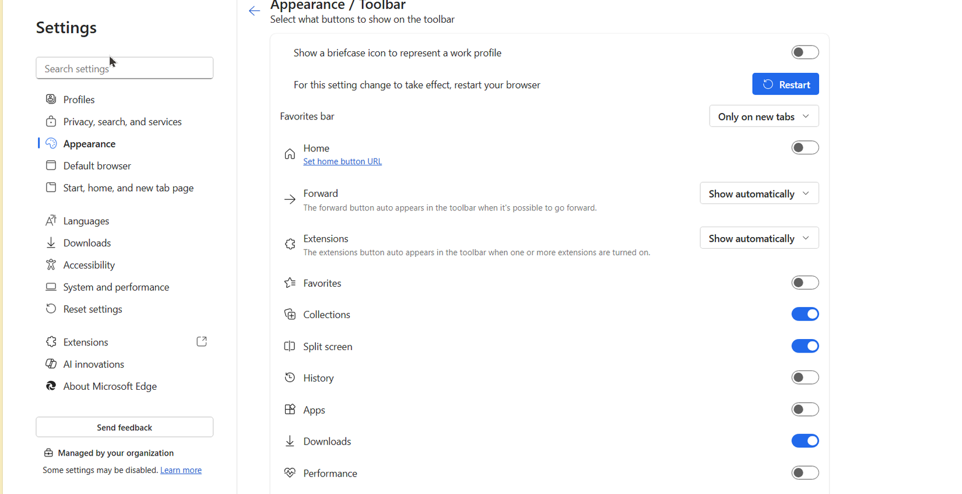Open the Forward button Show automatically dropdown
This screenshot has width=962, height=494.
click(x=759, y=193)
